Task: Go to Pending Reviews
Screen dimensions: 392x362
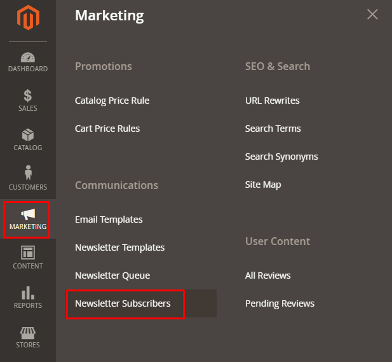Action: [280, 303]
